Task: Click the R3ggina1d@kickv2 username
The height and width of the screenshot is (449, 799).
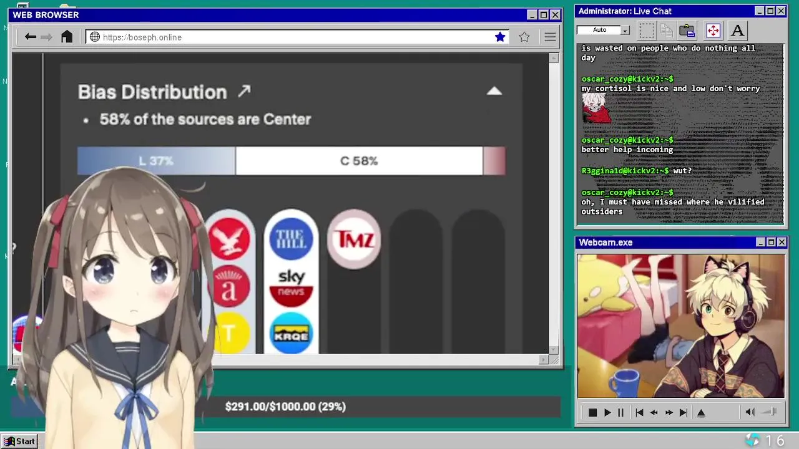Action: (x=624, y=170)
